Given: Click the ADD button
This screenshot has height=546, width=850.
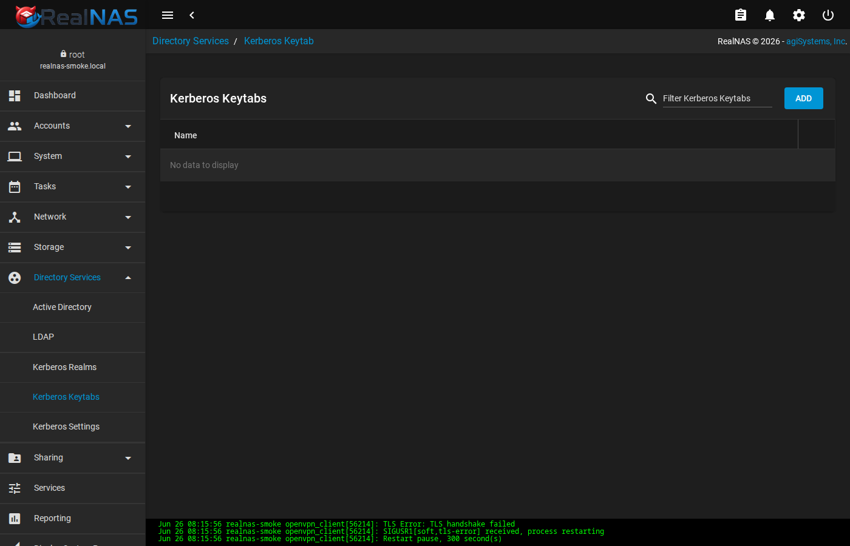Looking at the screenshot, I should (804, 98).
